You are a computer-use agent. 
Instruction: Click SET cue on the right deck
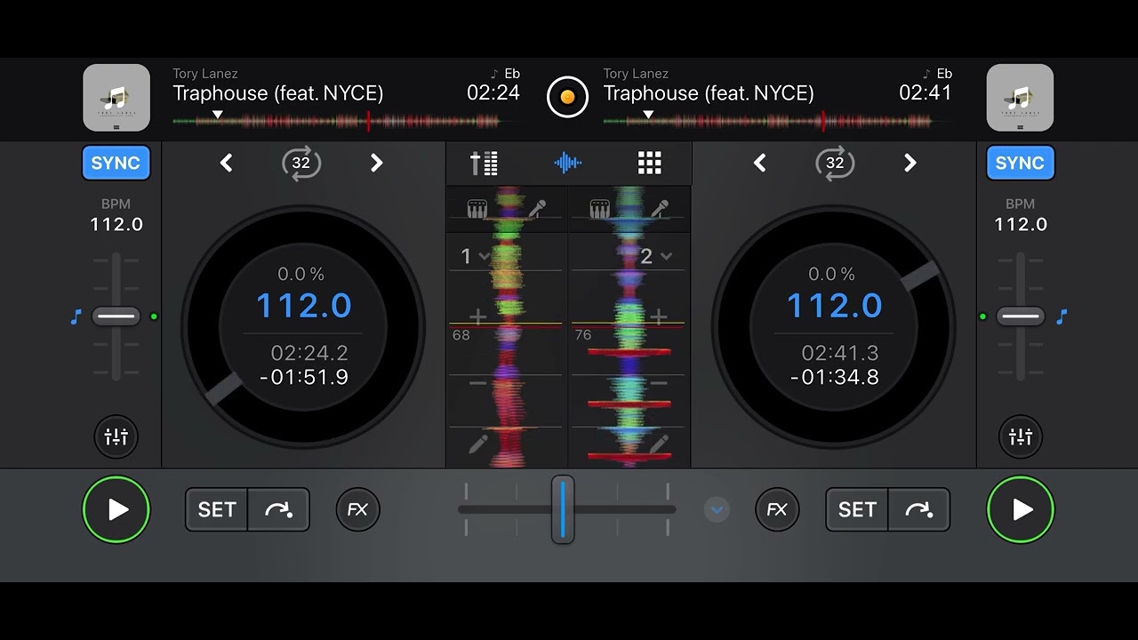click(857, 509)
